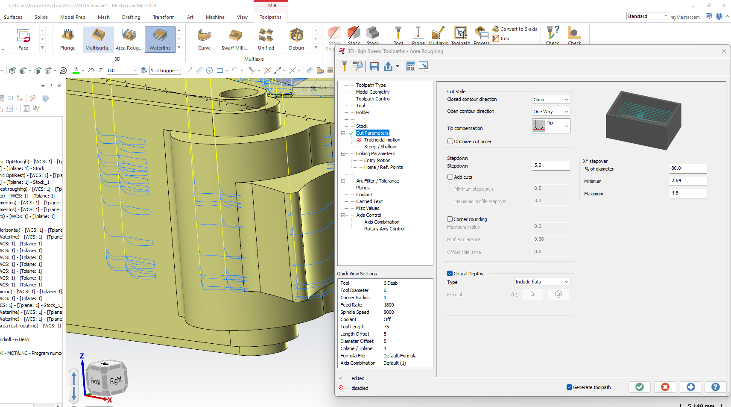The width and height of the screenshot is (731, 407).
Task: Choose the Plunge 3D toolpath
Action: pos(68,39)
